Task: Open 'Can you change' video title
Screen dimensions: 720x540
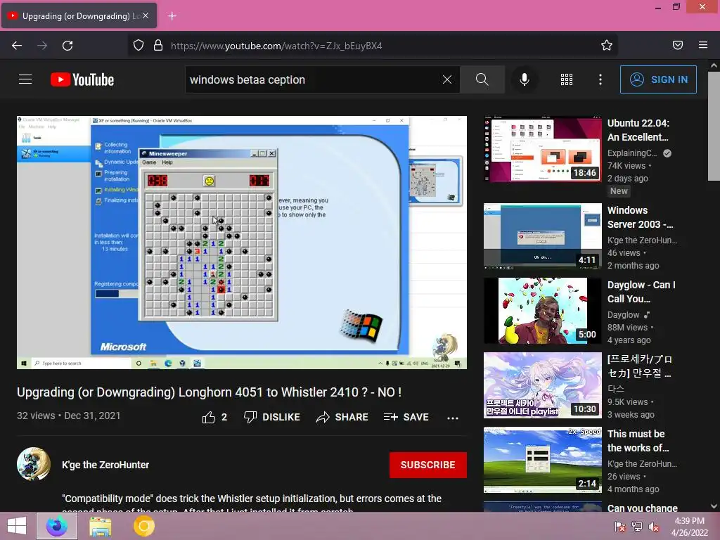Action: click(643, 508)
